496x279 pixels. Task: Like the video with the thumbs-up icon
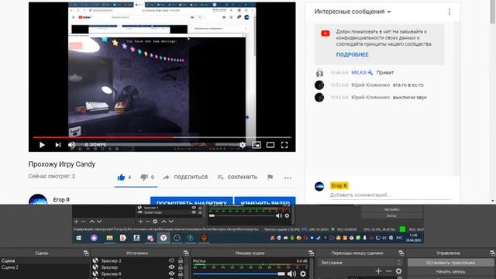coord(121,177)
